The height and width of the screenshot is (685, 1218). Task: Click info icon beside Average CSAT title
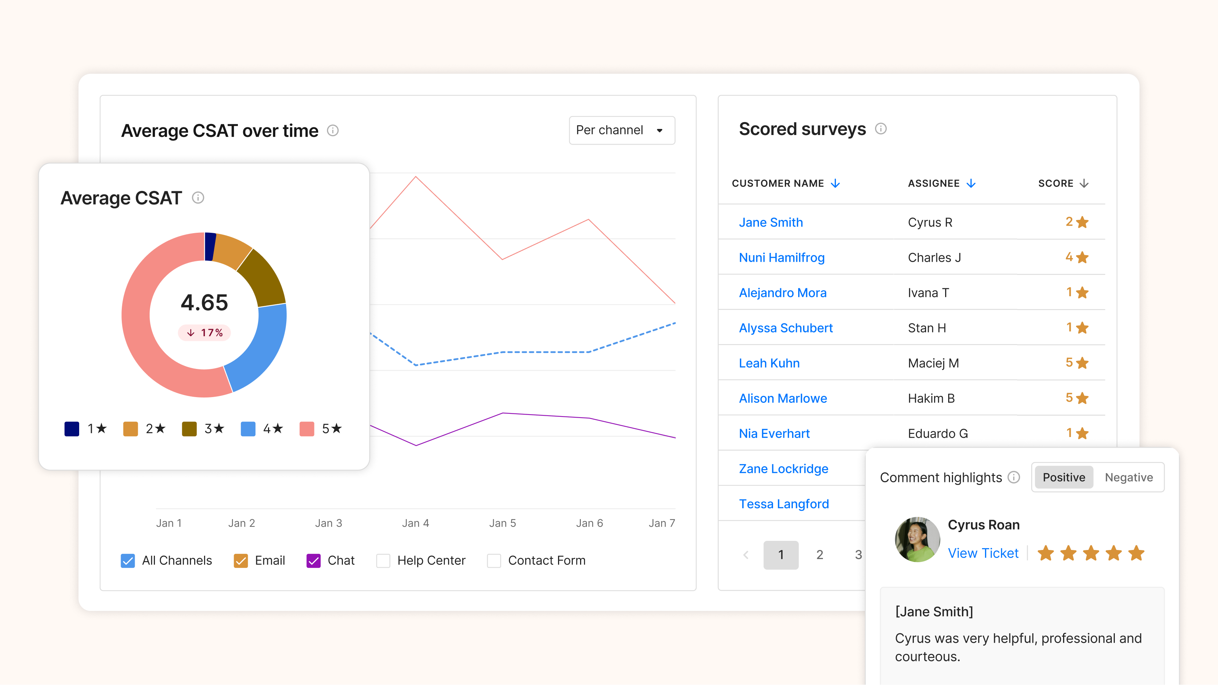[x=198, y=198]
